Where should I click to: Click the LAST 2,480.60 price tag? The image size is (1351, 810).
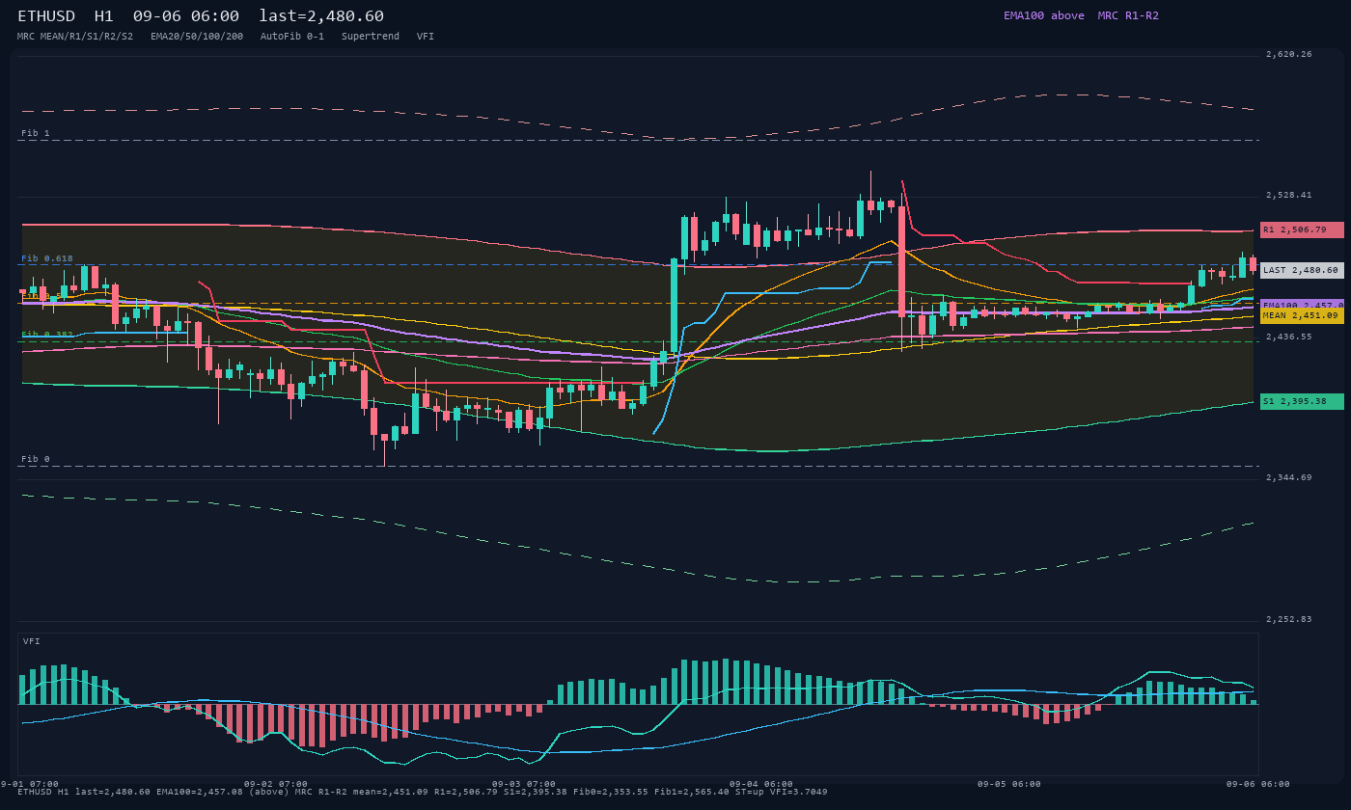[x=1302, y=271]
